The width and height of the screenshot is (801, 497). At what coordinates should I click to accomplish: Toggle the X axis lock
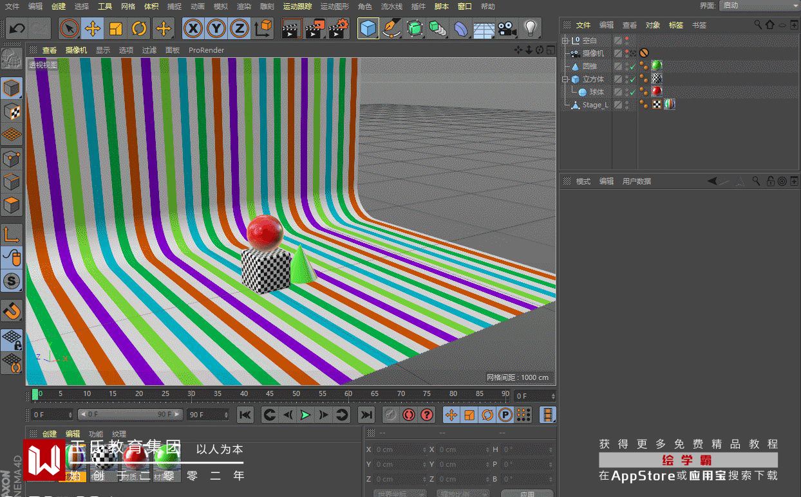pos(193,28)
